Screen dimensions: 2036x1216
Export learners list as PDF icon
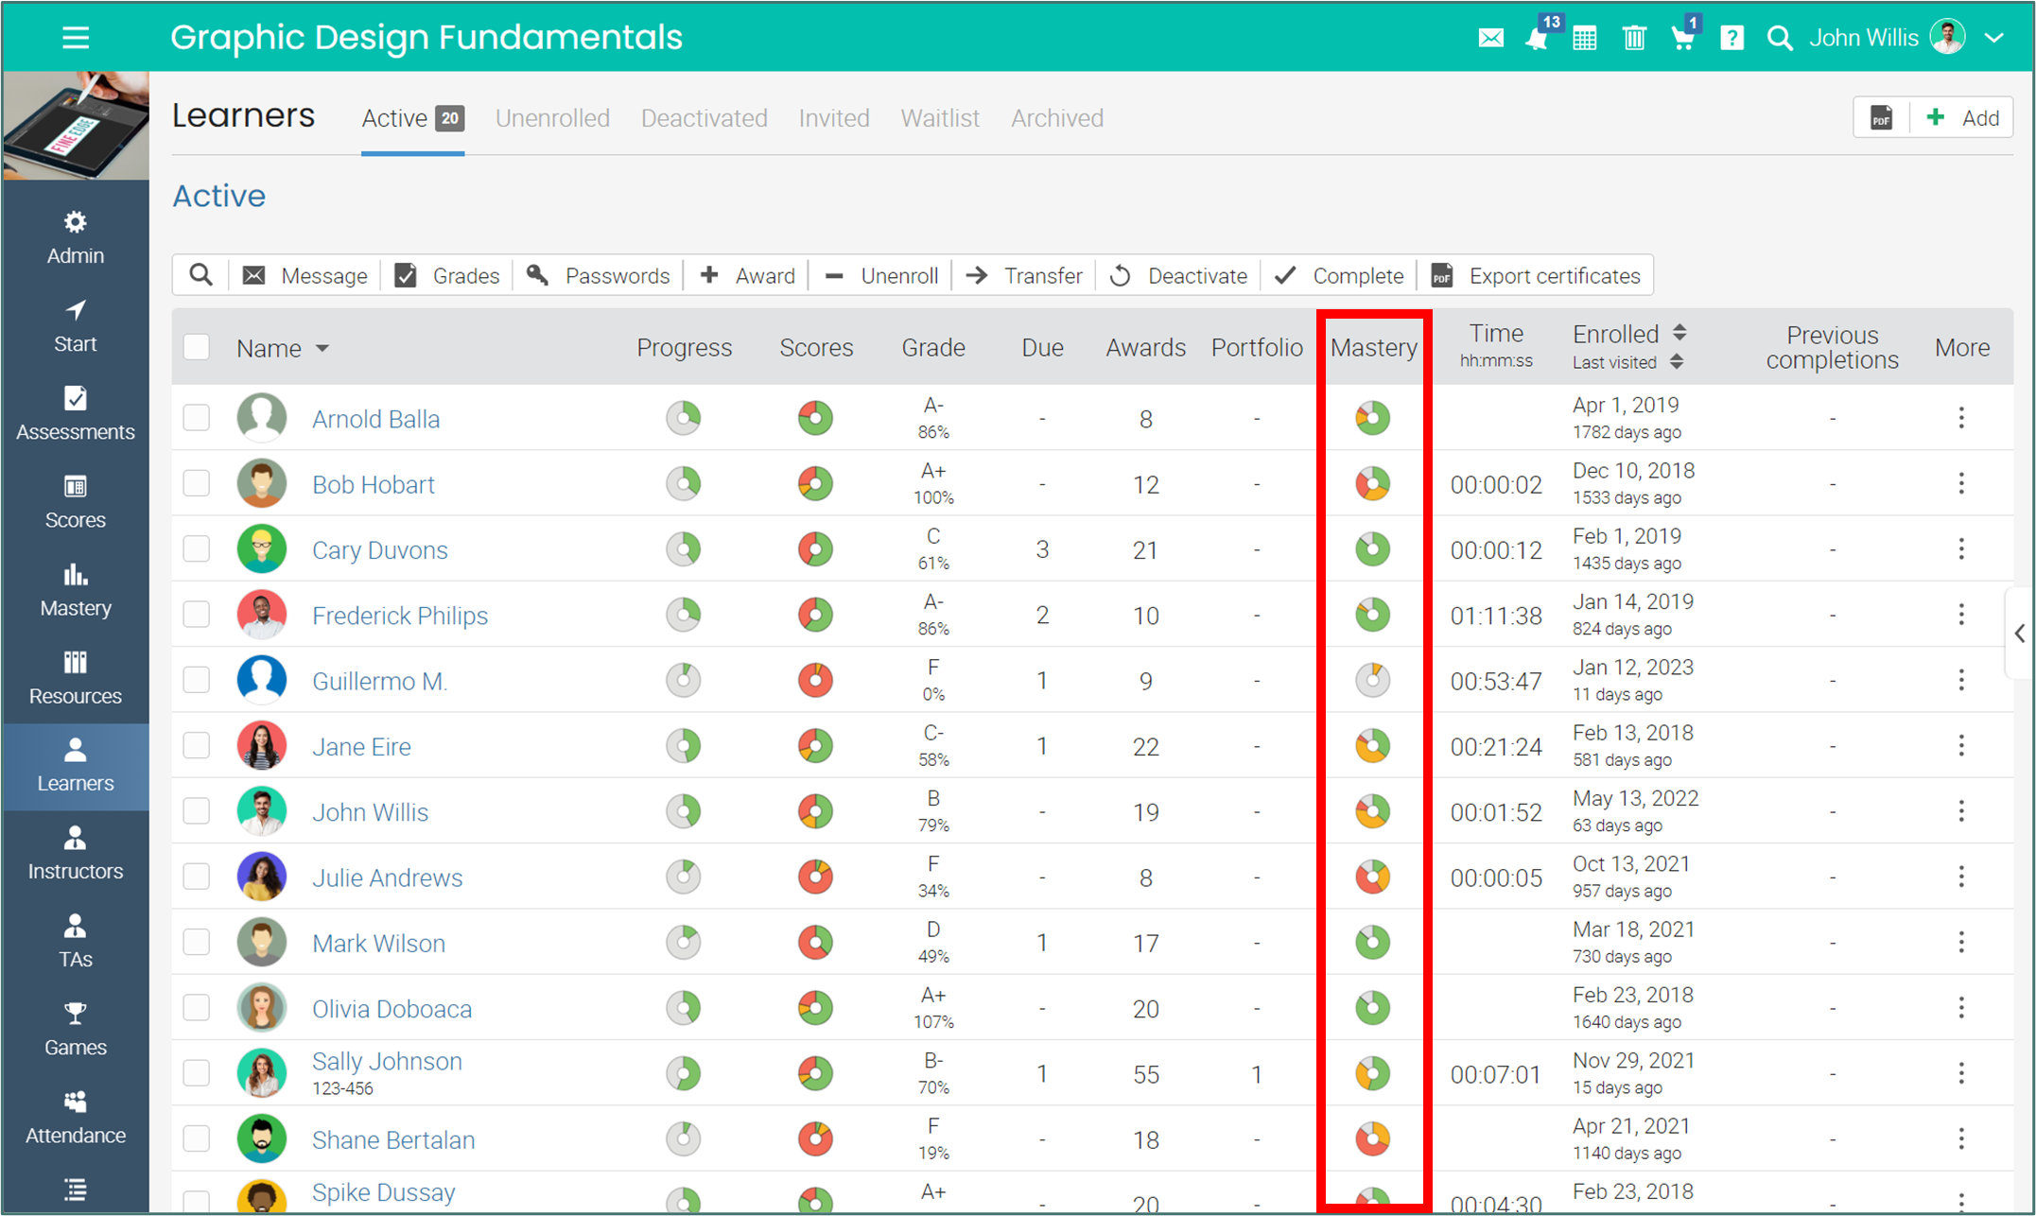[x=1882, y=118]
